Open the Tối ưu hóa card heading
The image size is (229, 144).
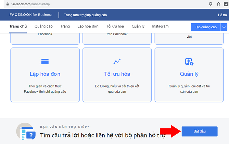coord(117,74)
